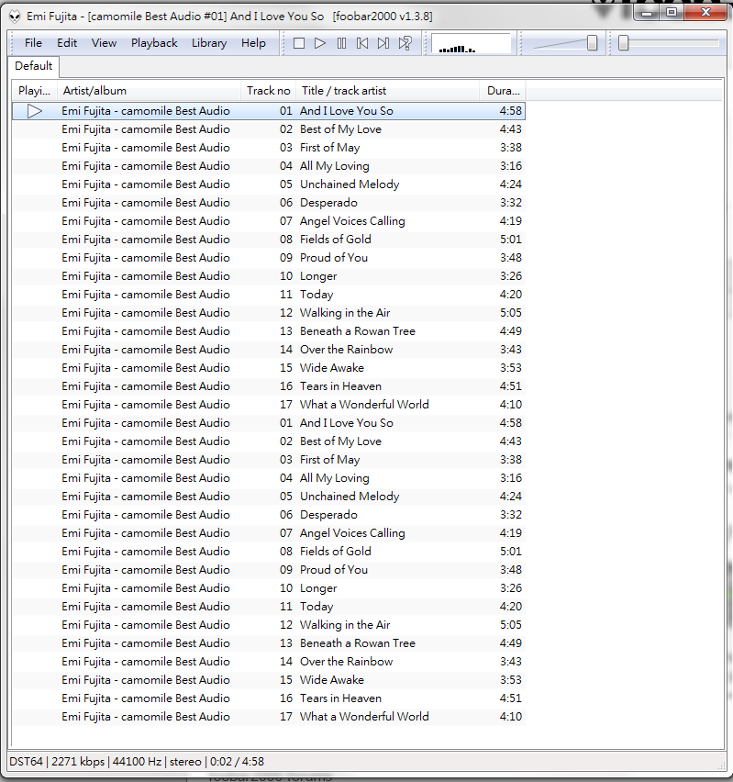Select second 'Walking in the Air' track
Viewport: 733px width, 782px height.
point(269,625)
